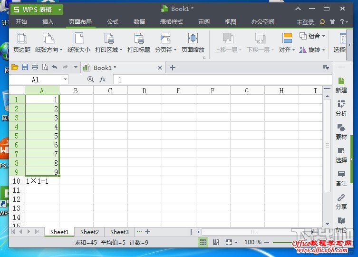Click the zoom out minus button
Screen dimensions: 358x257
(x=267, y=242)
